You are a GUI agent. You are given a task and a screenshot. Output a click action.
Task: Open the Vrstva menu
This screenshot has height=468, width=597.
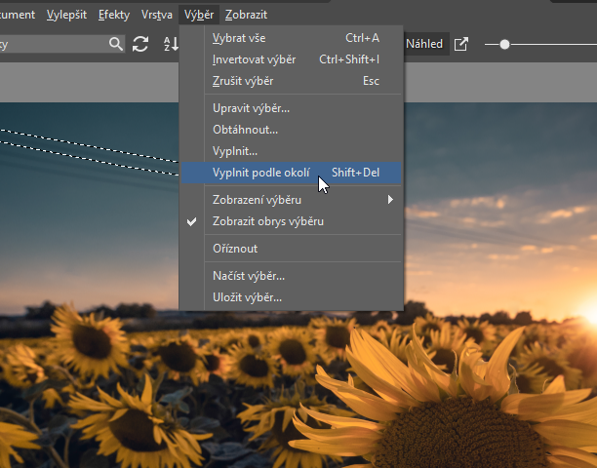pos(157,15)
